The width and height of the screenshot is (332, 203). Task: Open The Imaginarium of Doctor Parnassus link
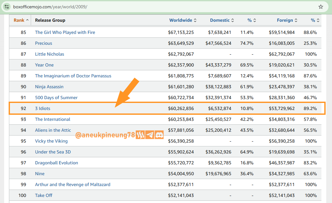click(73, 76)
